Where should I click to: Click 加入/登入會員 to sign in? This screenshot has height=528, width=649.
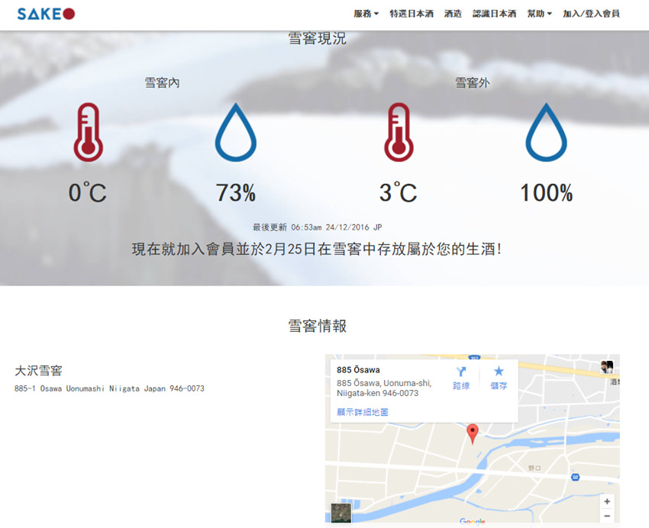pyautogui.click(x=591, y=14)
